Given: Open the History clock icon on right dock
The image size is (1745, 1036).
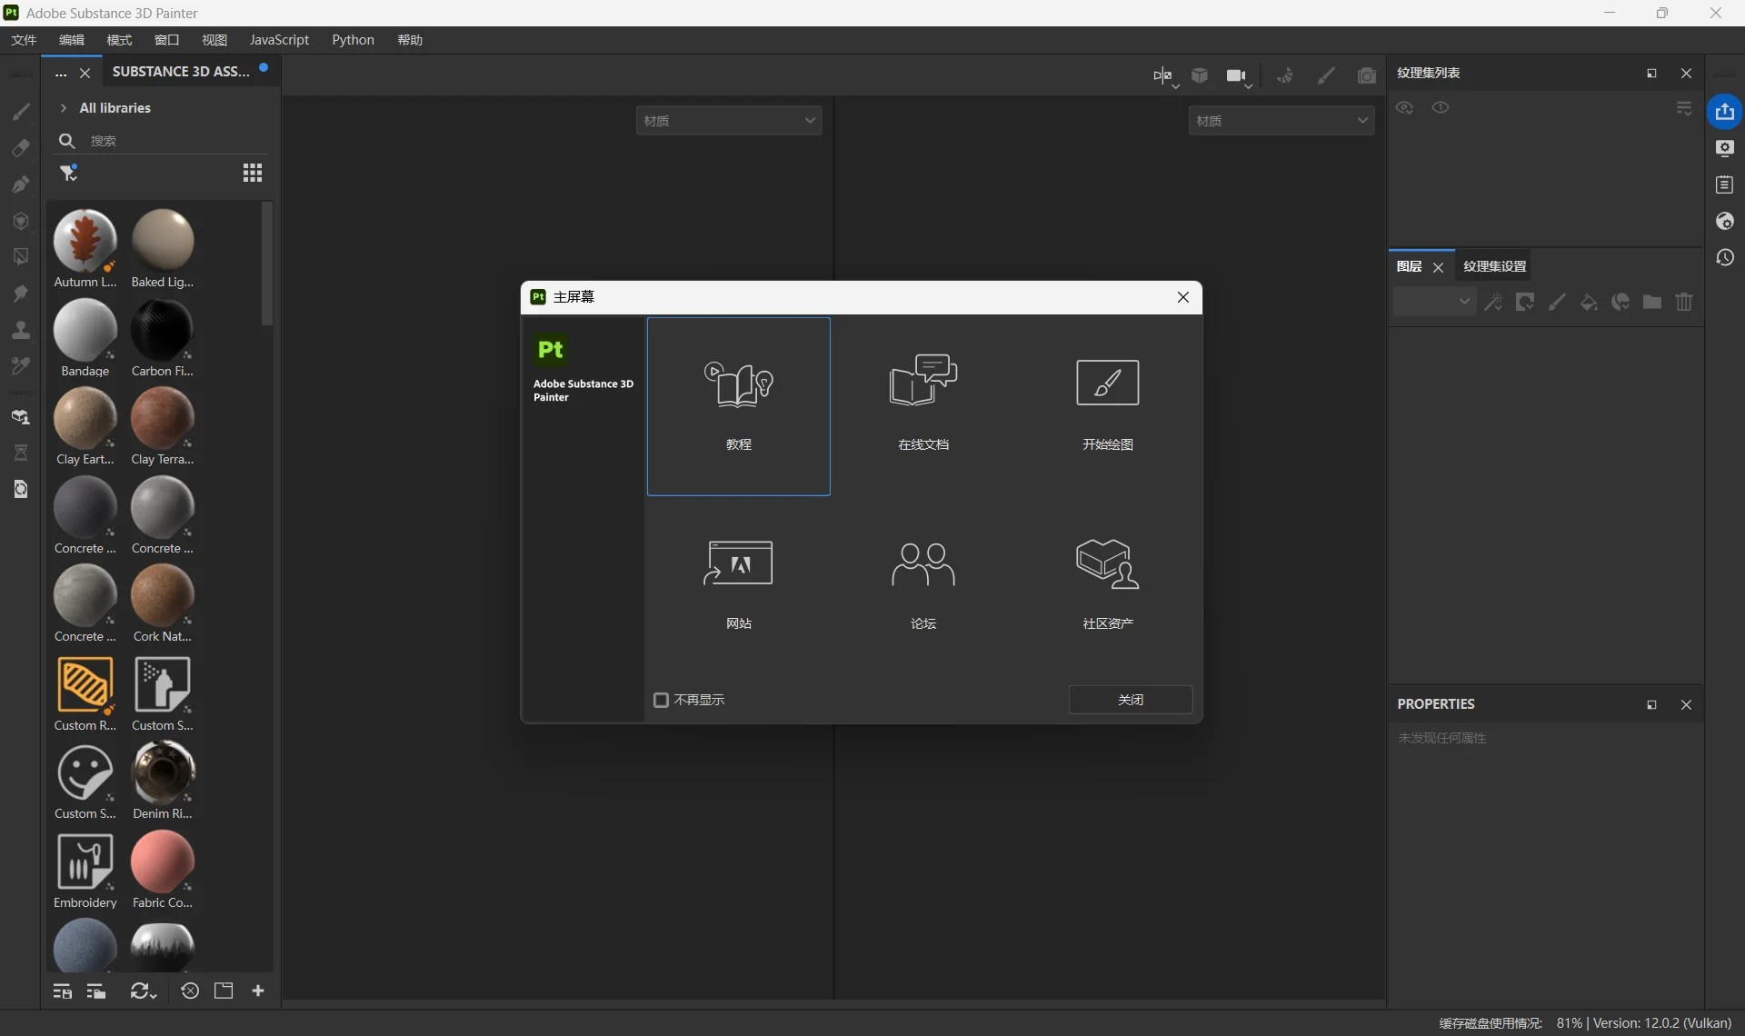Looking at the screenshot, I should tap(1724, 257).
